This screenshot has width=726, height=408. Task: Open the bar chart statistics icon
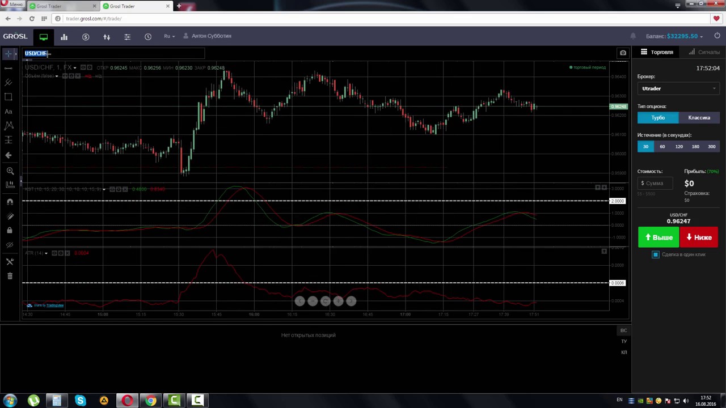pyautogui.click(x=64, y=37)
